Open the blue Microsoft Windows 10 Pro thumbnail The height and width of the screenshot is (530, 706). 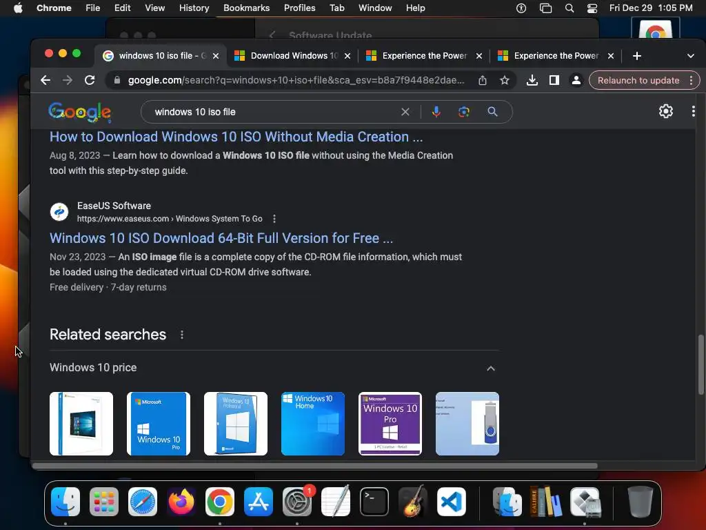tap(159, 424)
